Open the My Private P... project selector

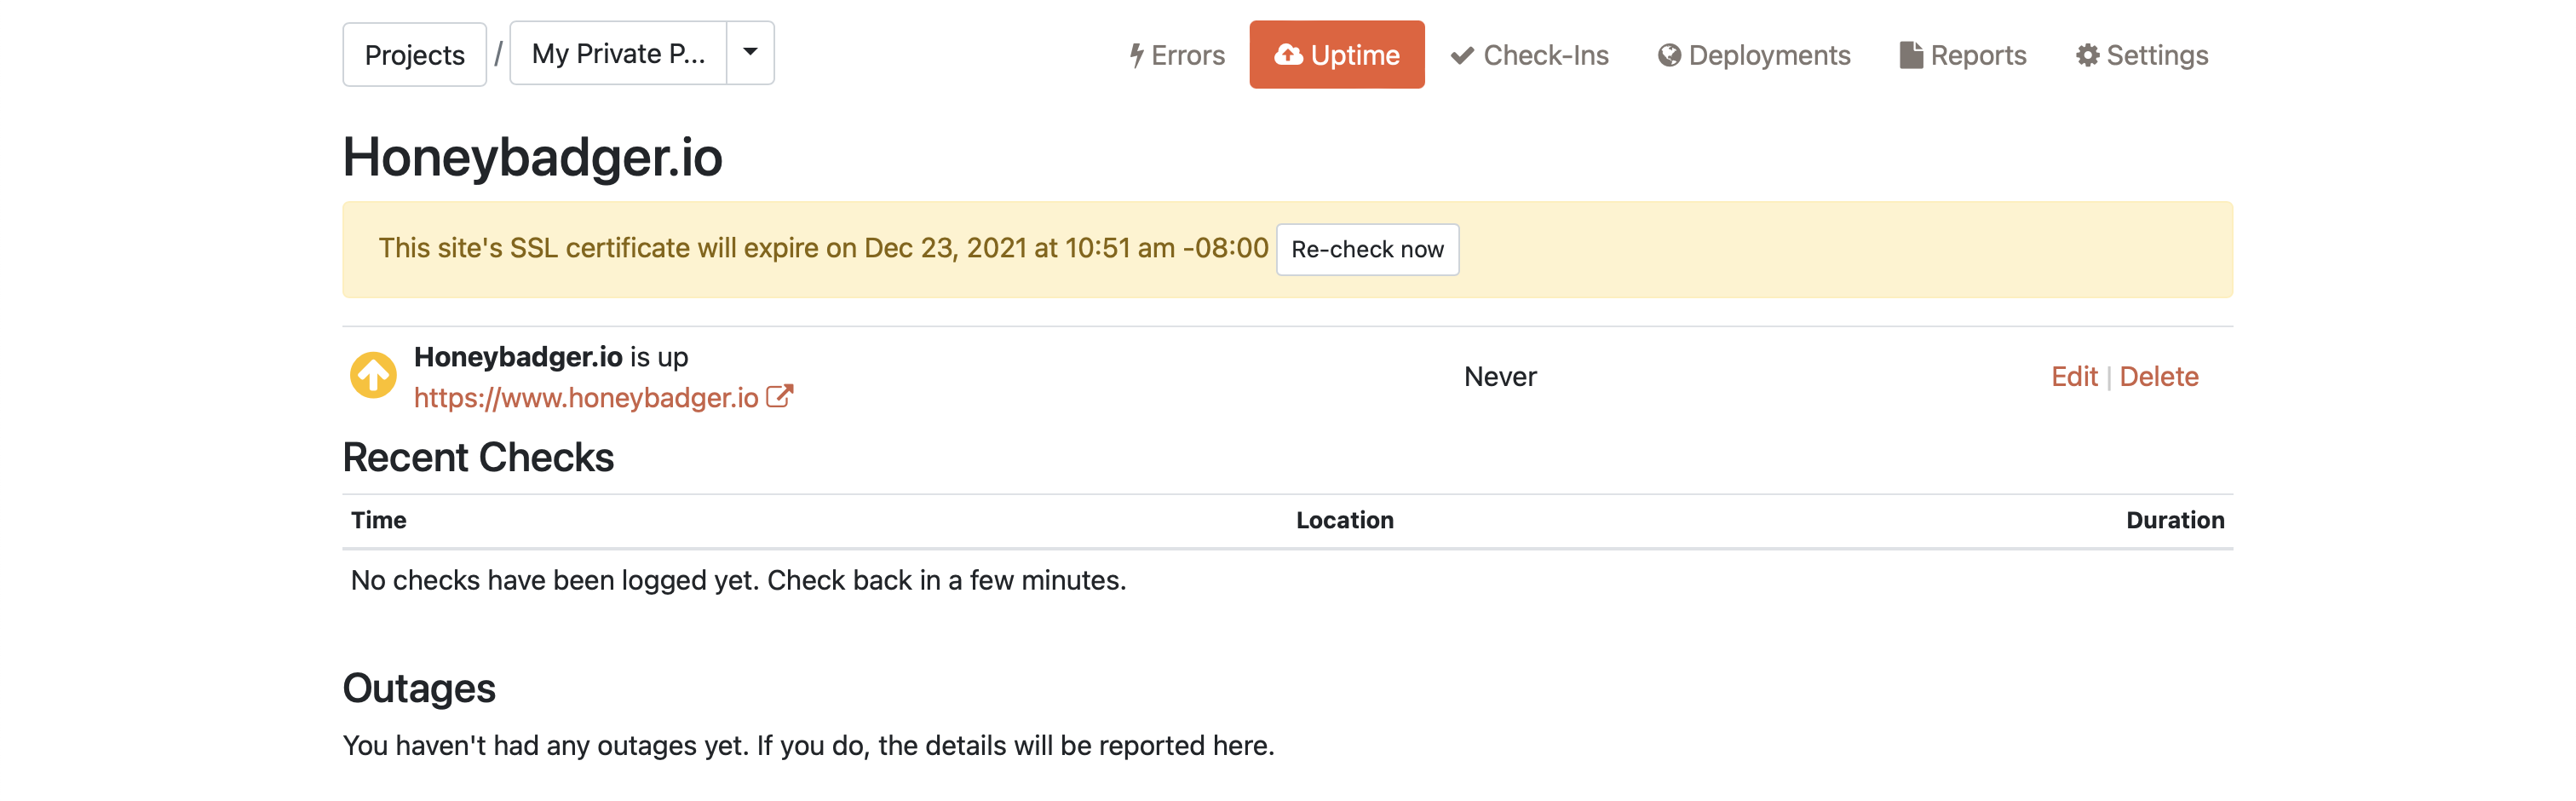[618, 53]
